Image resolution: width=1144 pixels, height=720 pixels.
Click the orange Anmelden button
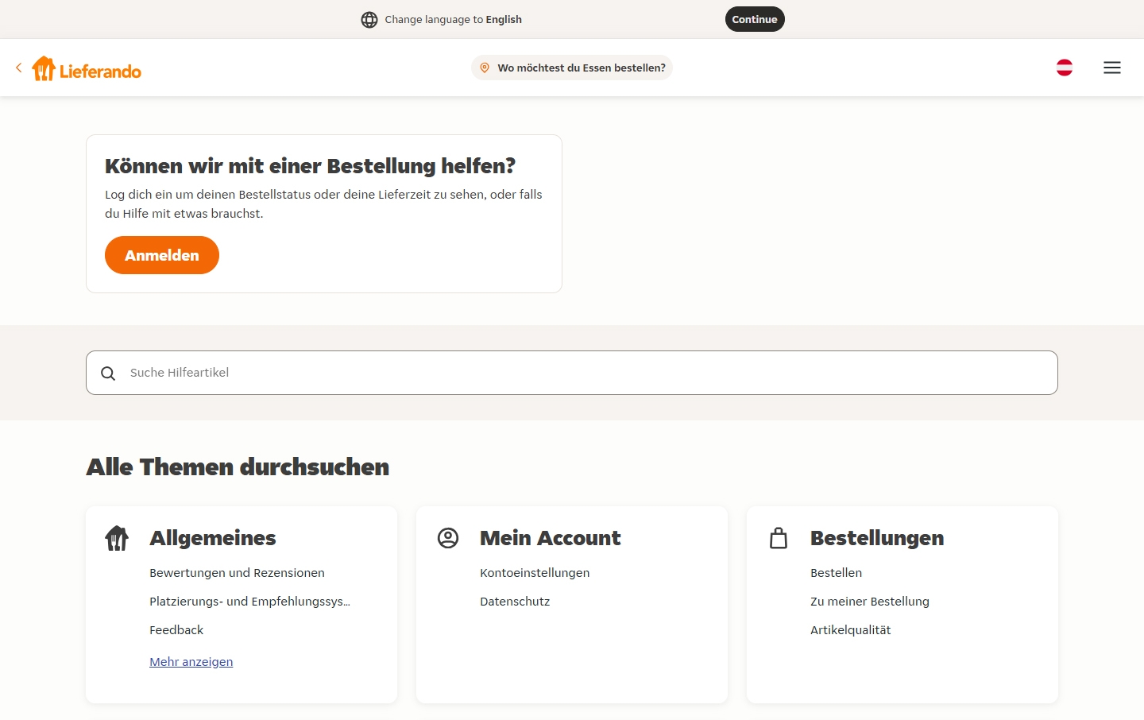pyautogui.click(x=162, y=255)
